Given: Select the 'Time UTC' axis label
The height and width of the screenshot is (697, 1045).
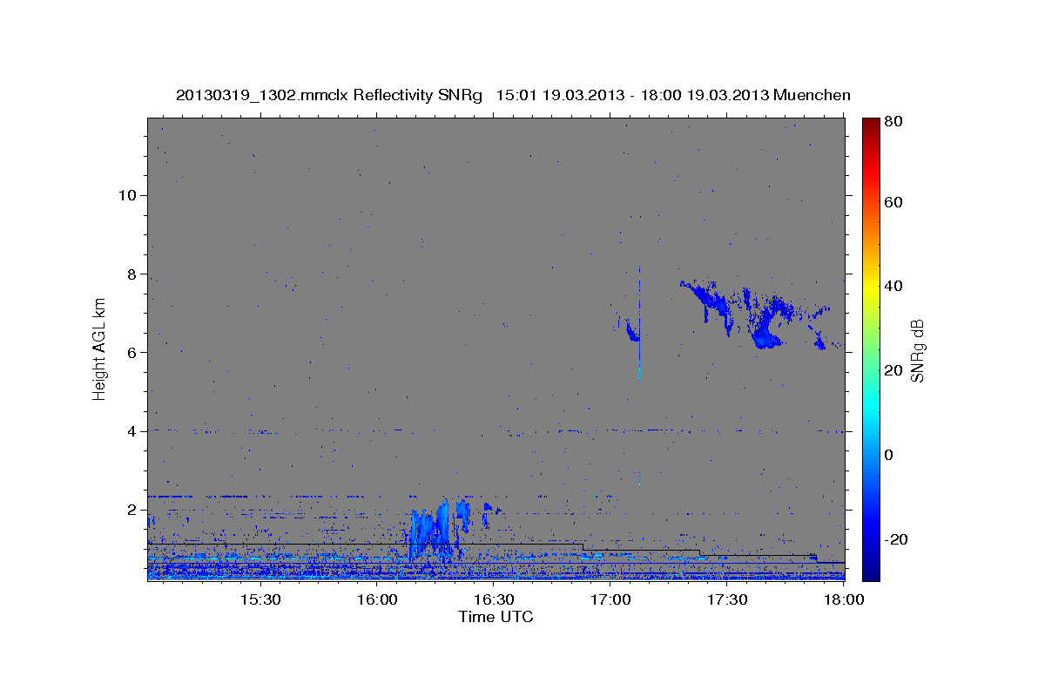Looking at the screenshot, I should tap(496, 617).
